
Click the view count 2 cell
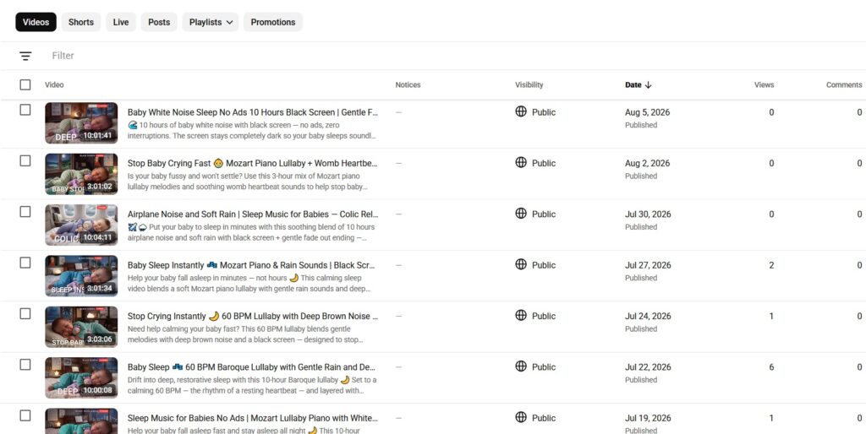(771, 265)
